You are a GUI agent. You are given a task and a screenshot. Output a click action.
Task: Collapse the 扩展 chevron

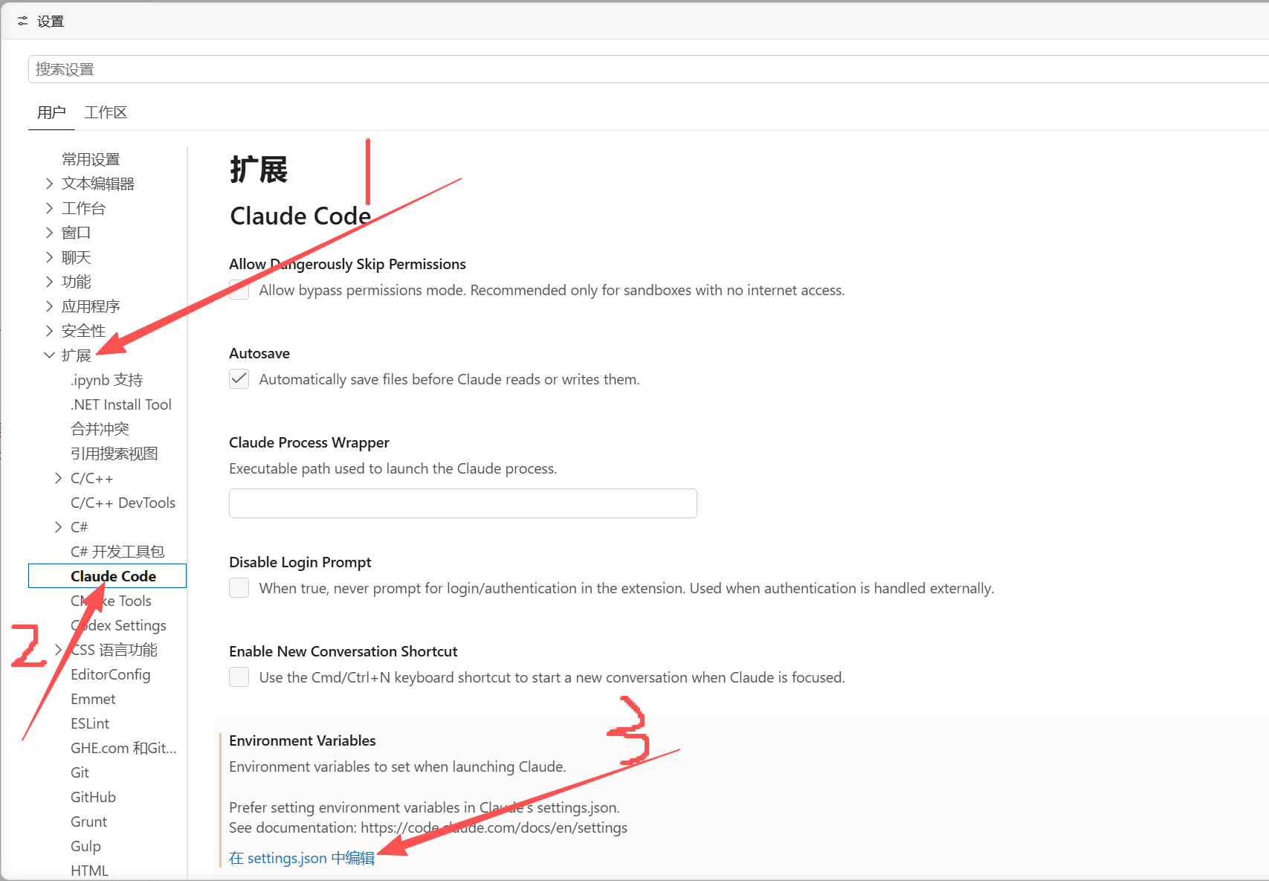click(x=49, y=355)
